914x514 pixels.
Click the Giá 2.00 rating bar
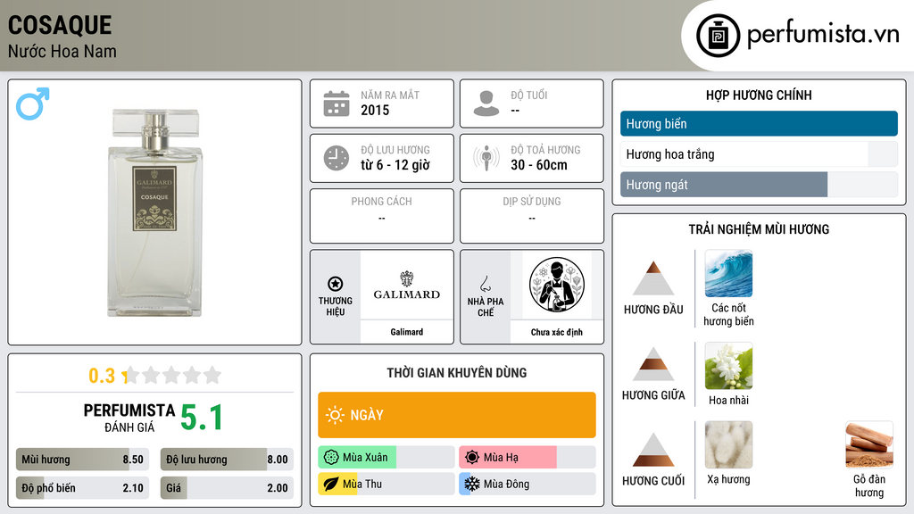(227, 488)
